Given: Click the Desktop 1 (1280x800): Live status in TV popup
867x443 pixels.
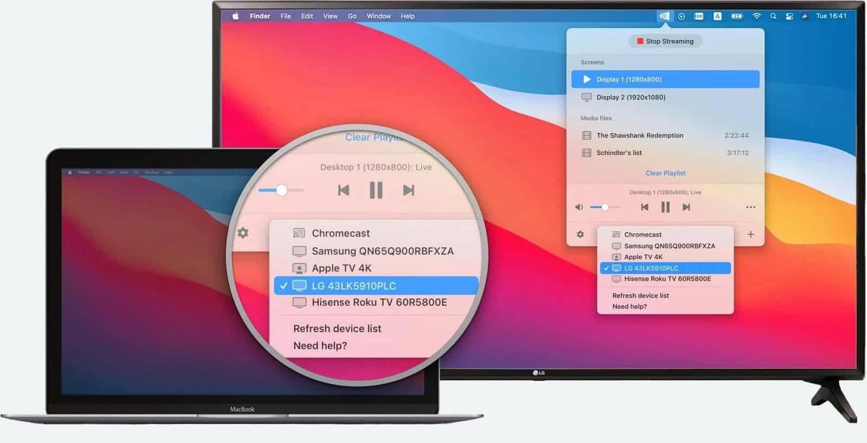Looking at the screenshot, I should pos(665,192).
